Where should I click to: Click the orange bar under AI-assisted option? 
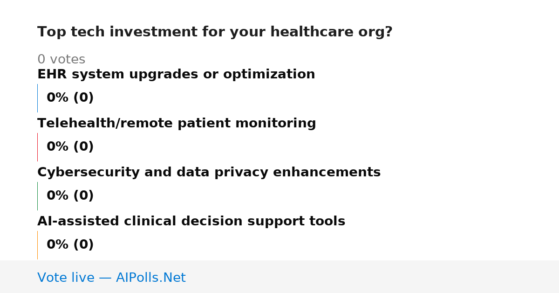37,245
